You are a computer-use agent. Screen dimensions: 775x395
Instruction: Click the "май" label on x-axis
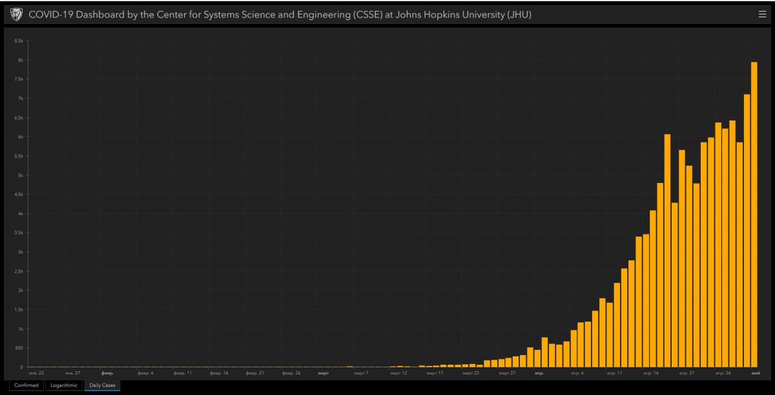coord(755,373)
